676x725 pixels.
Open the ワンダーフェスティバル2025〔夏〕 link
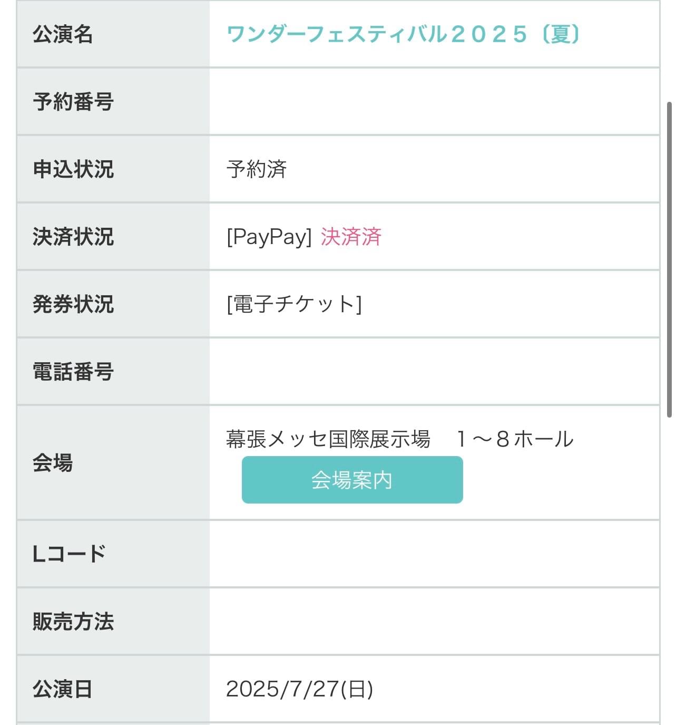tap(404, 34)
